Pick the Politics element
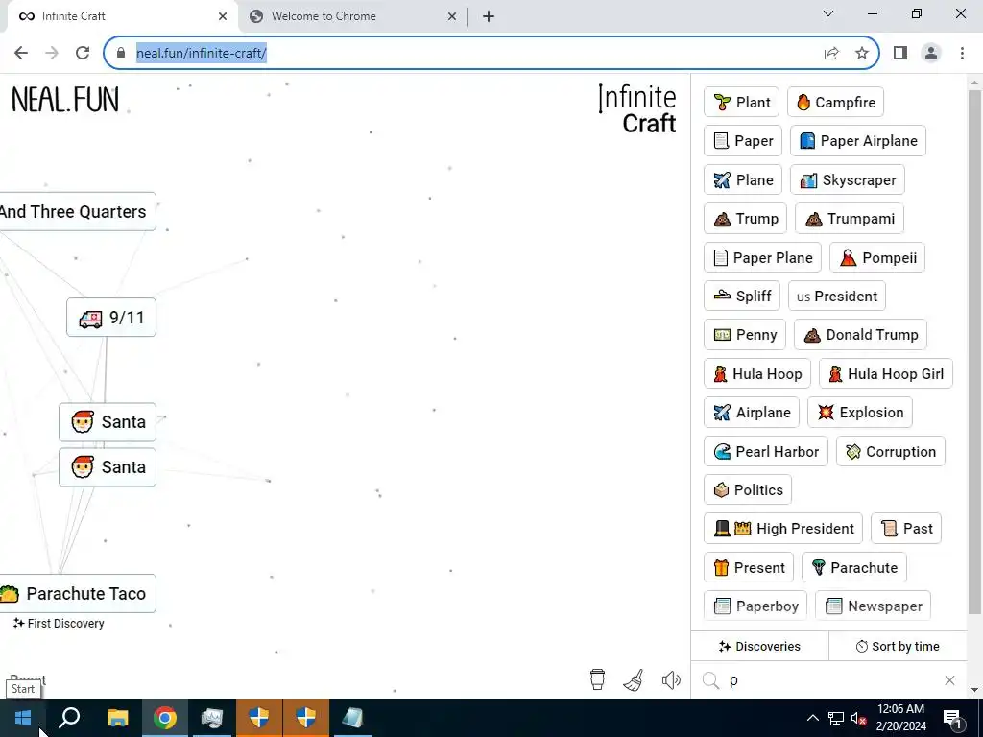Screen dimensions: 983x737 (748, 489)
